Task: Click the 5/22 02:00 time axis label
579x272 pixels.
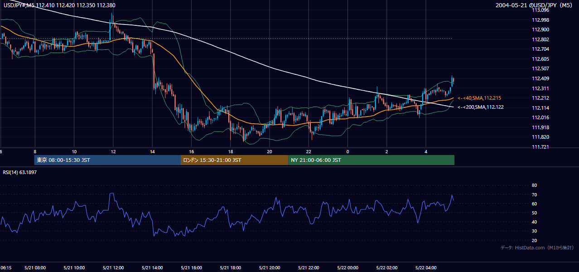Action: pyautogui.click(x=387, y=267)
